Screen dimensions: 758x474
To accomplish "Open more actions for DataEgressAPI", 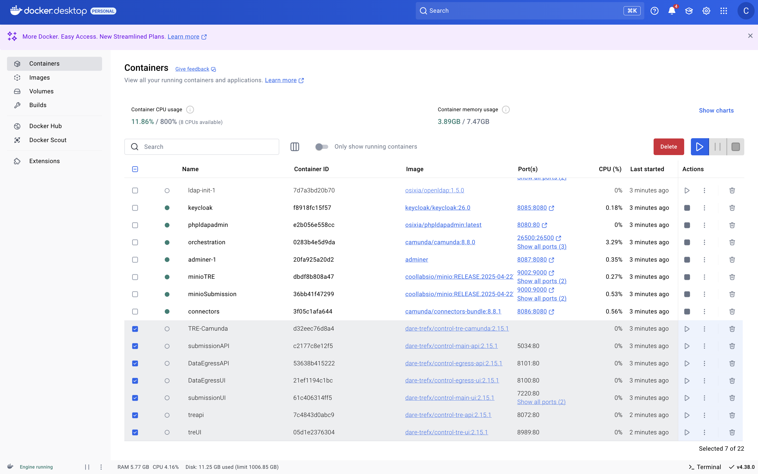I will pos(704,363).
